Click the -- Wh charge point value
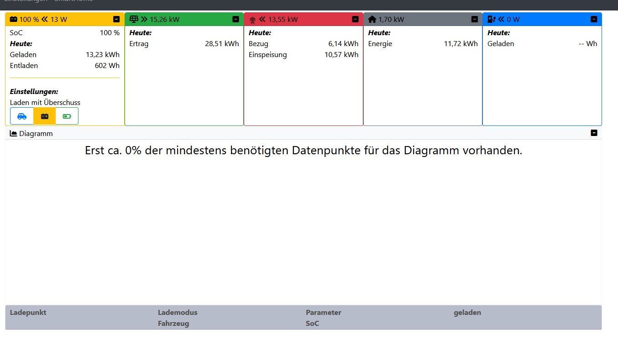Screen dimensions: 618x340 (588, 44)
